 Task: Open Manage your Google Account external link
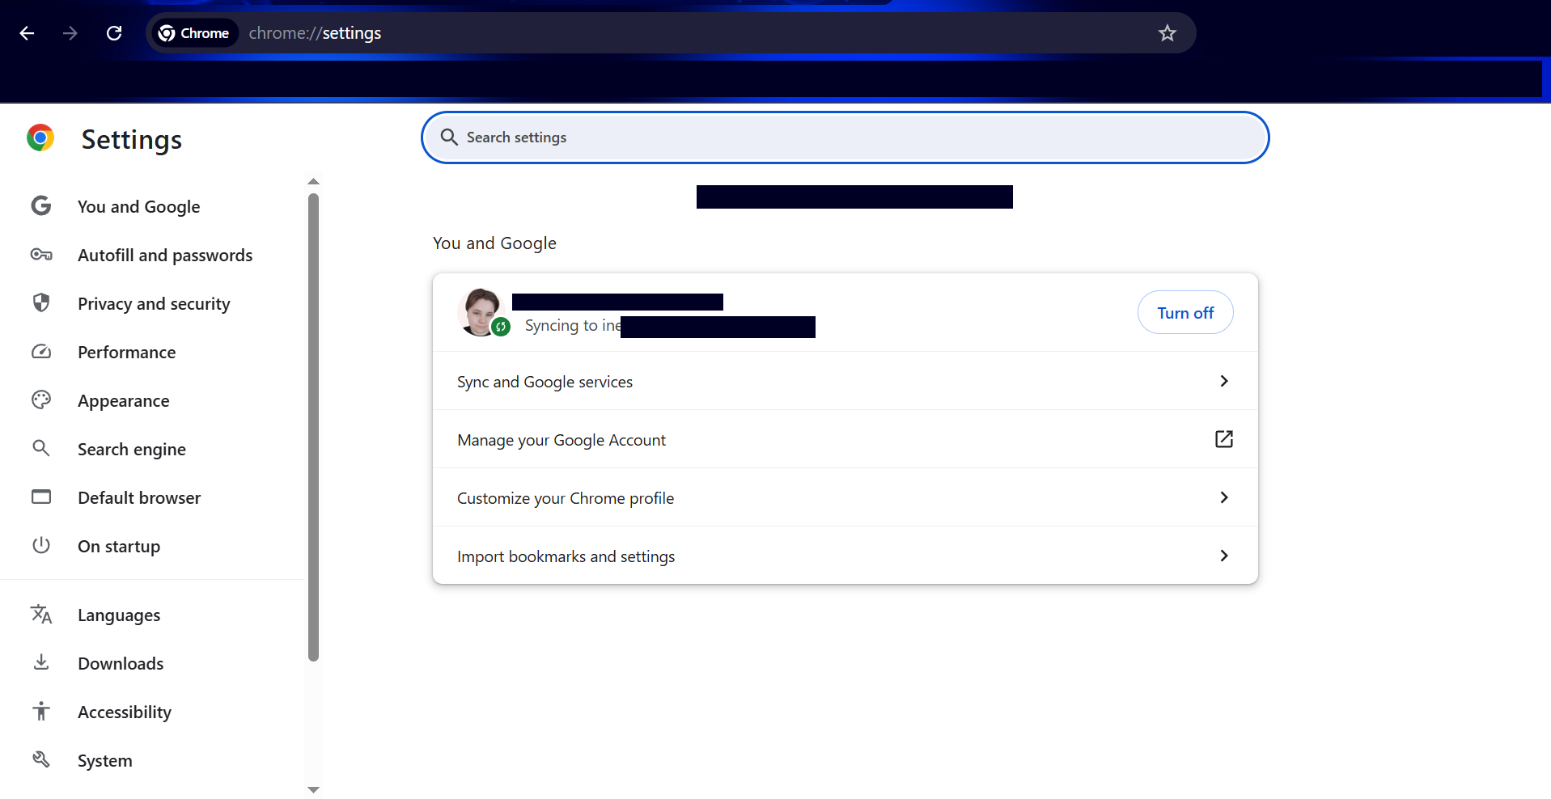click(1223, 439)
